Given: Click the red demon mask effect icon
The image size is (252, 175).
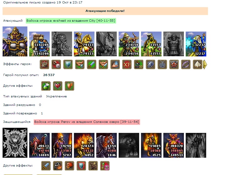Looking at the screenshot, I should [174, 64].
